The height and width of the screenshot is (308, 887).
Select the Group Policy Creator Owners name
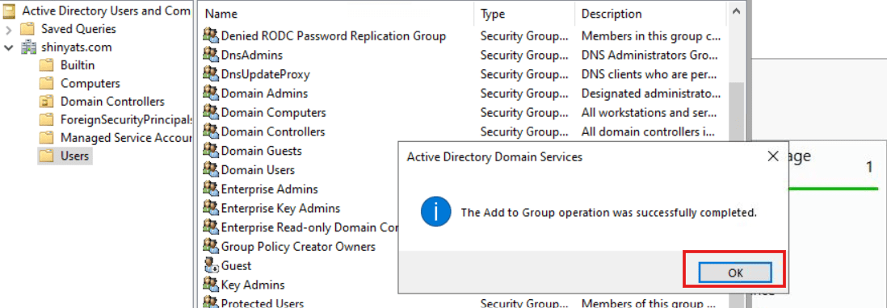[x=298, y=247]
